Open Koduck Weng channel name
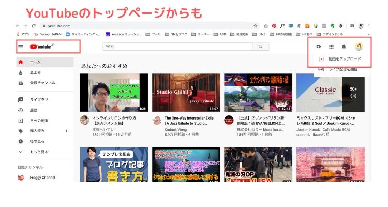 (x=175, y=130)
